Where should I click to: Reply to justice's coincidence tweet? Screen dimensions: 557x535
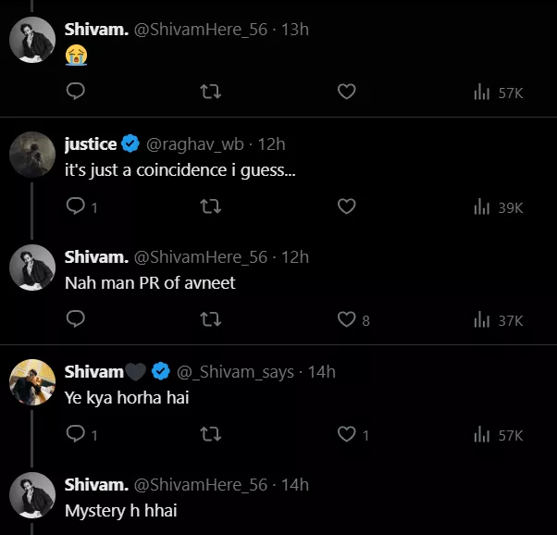tap(77, 206)
